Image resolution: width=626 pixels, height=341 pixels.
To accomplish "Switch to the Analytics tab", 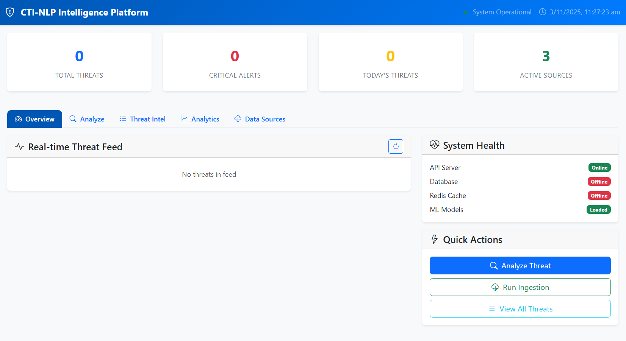I will [200, 119].
